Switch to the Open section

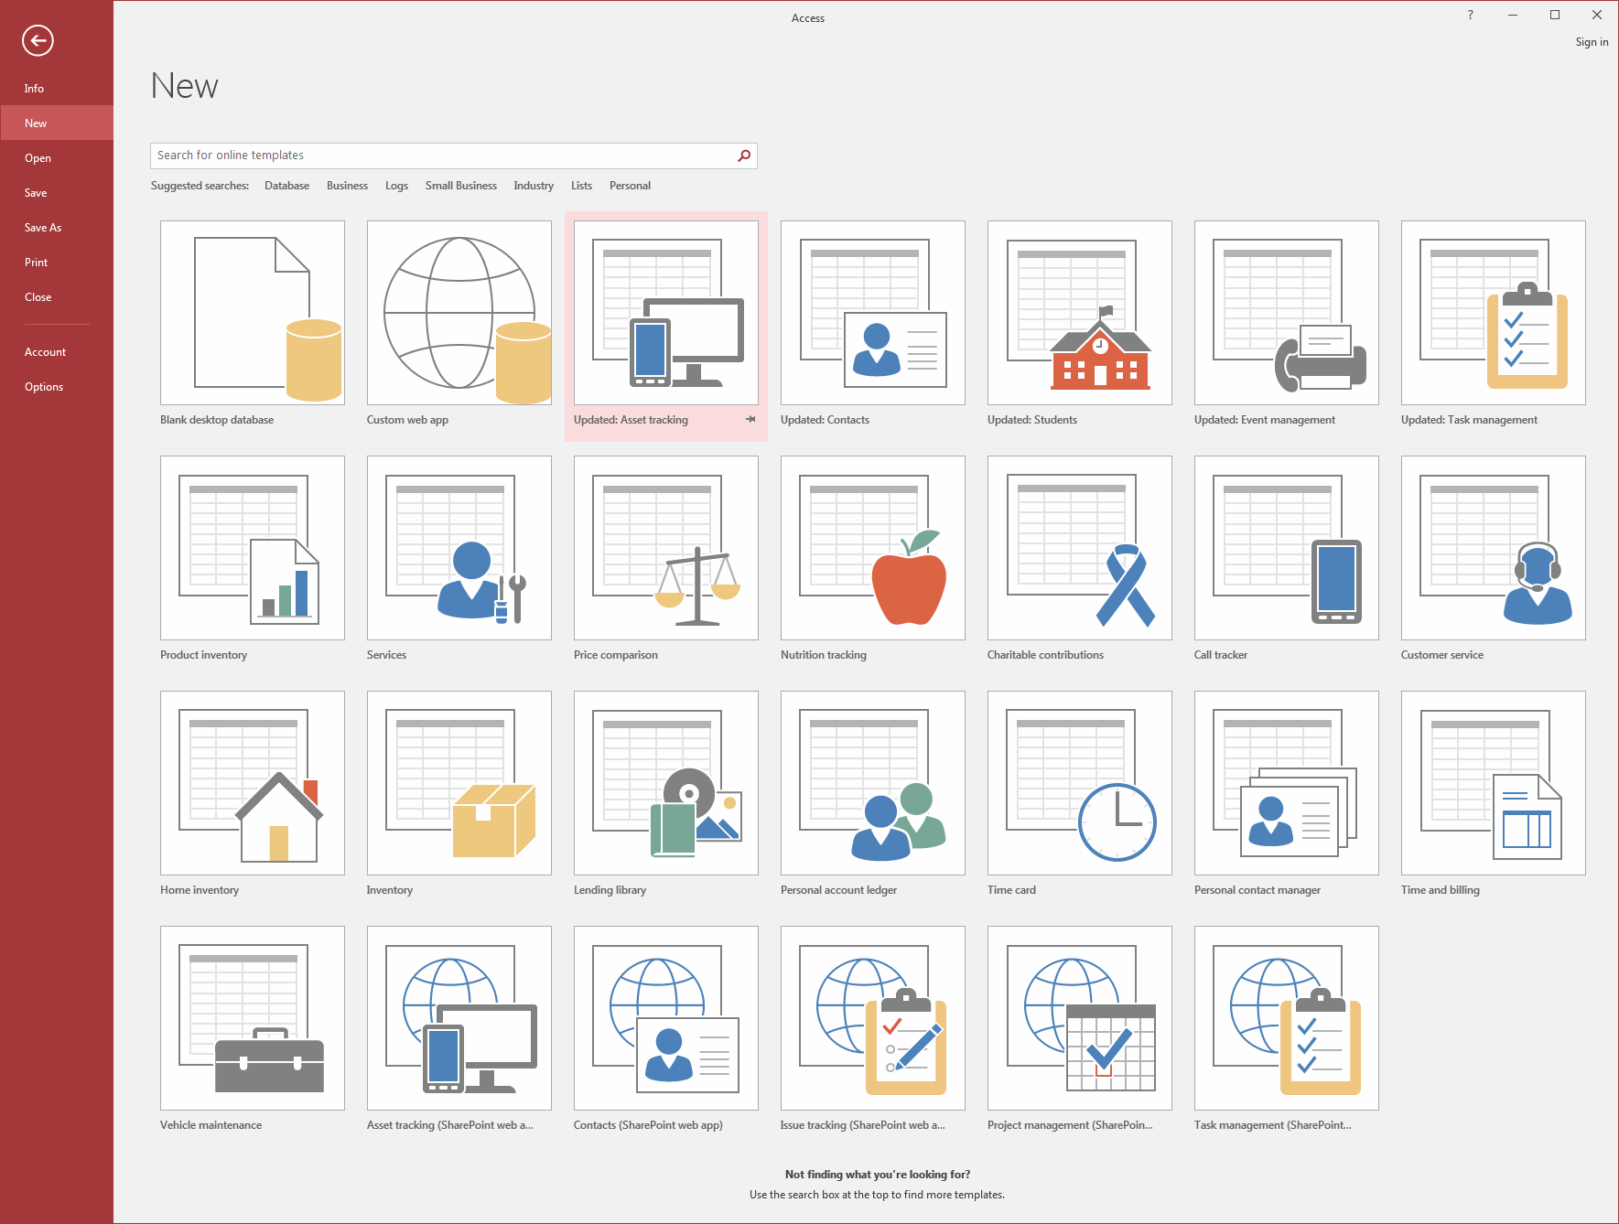pyautogui.click(x=38, y=157)
